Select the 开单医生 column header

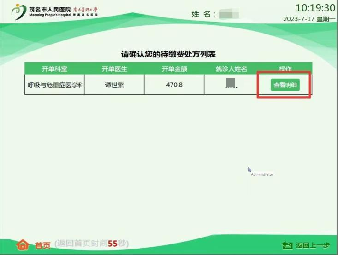114,69
